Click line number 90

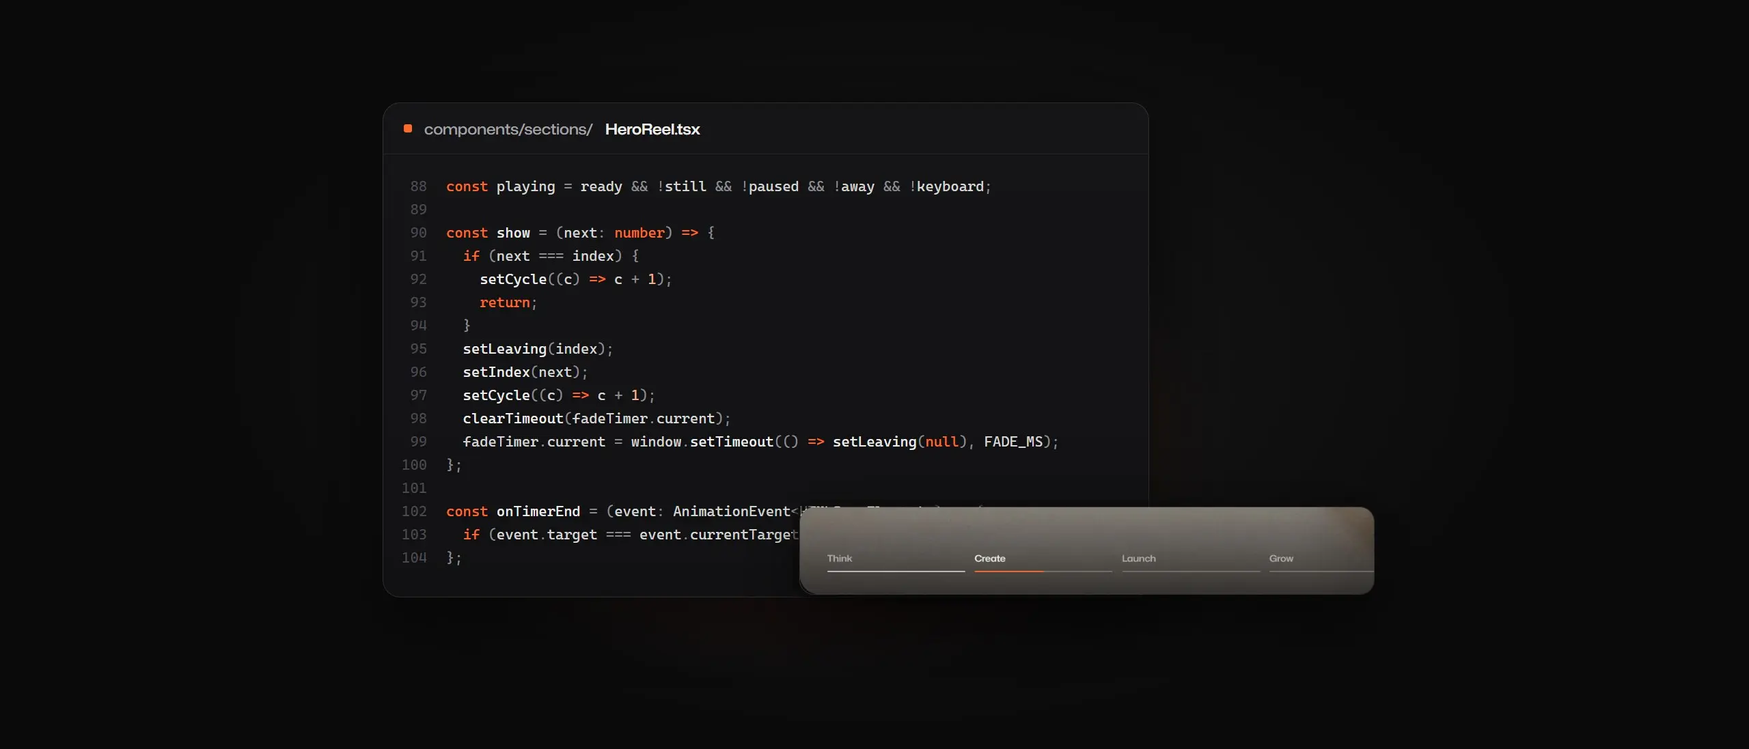point(418,233)
